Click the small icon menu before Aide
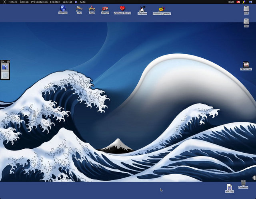Image resolution: width=256 pixels, height=199 pixels. [76, 2]
